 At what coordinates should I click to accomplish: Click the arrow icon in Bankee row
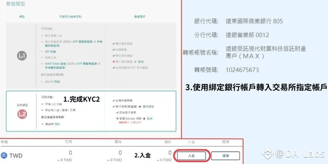(144, 118)
